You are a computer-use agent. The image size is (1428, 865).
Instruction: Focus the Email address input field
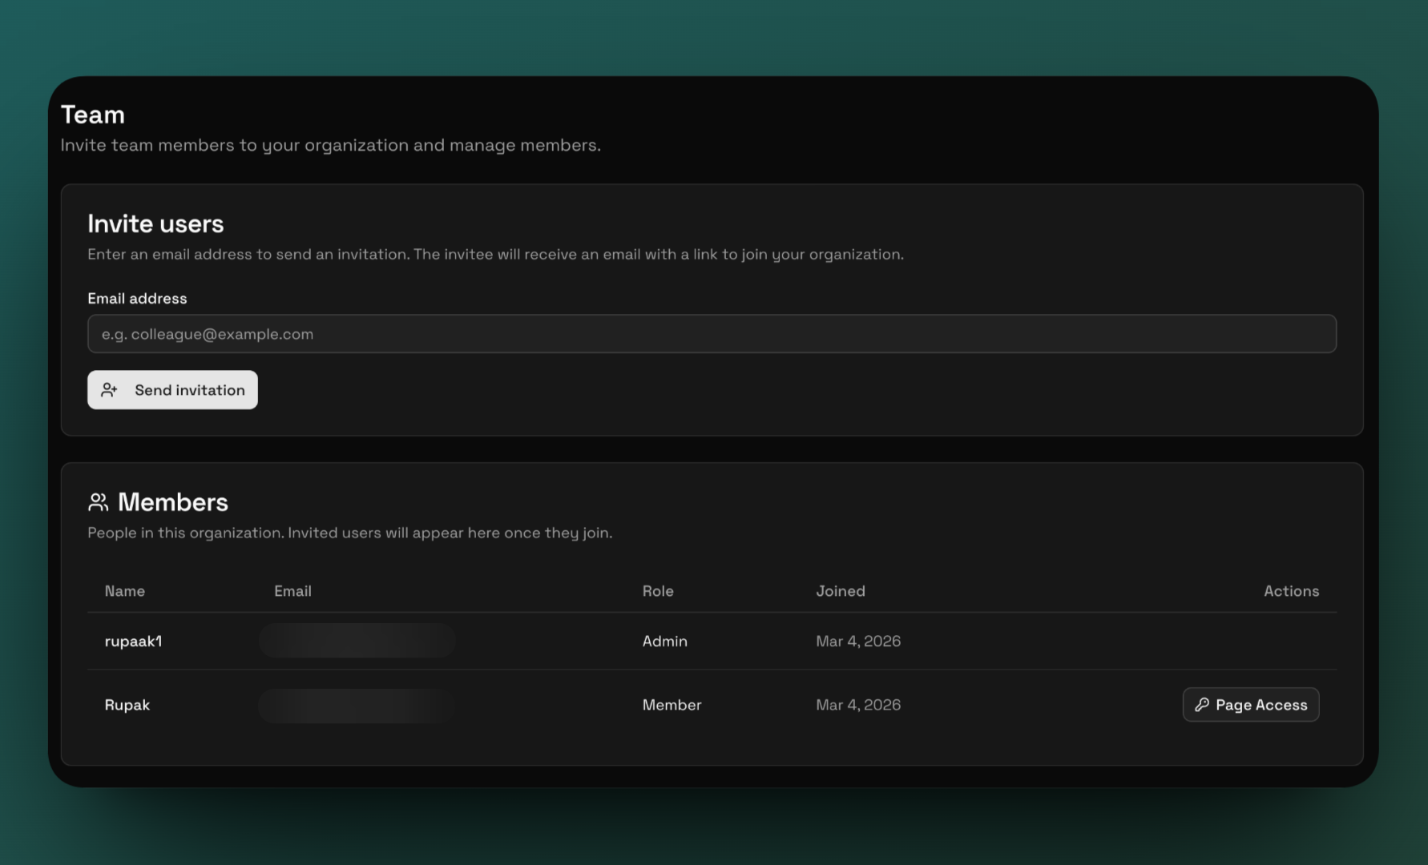[712, 334]
